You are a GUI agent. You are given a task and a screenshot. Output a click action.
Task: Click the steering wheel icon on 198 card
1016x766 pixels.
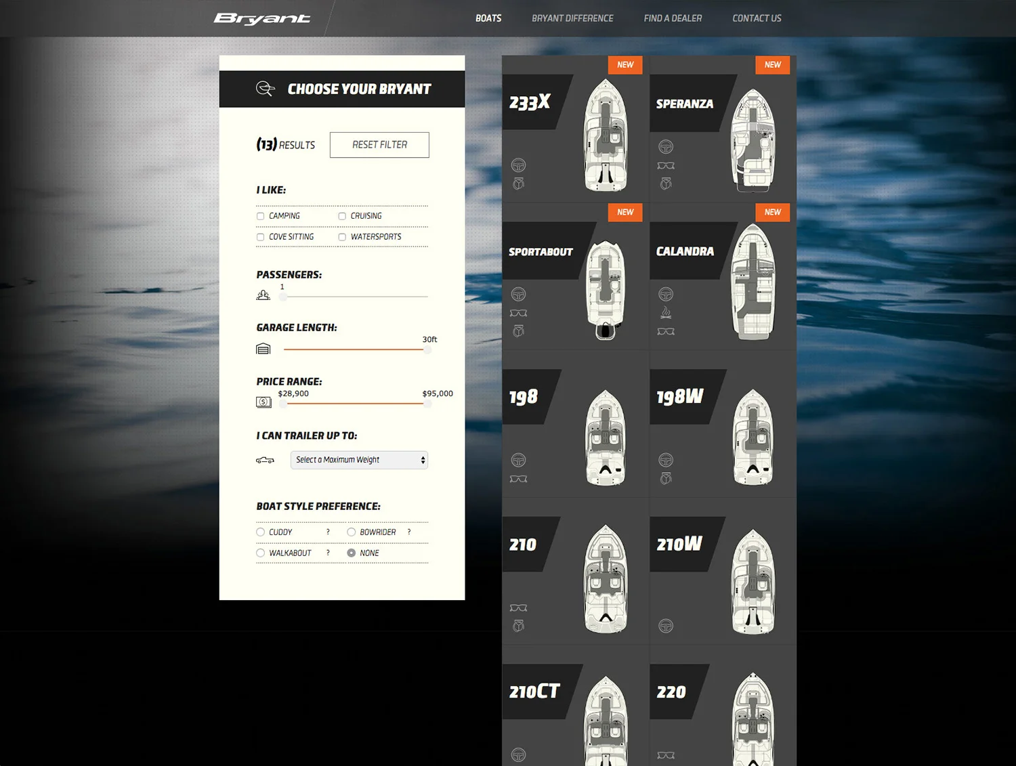pyautogui.click(x=518, y=460)
